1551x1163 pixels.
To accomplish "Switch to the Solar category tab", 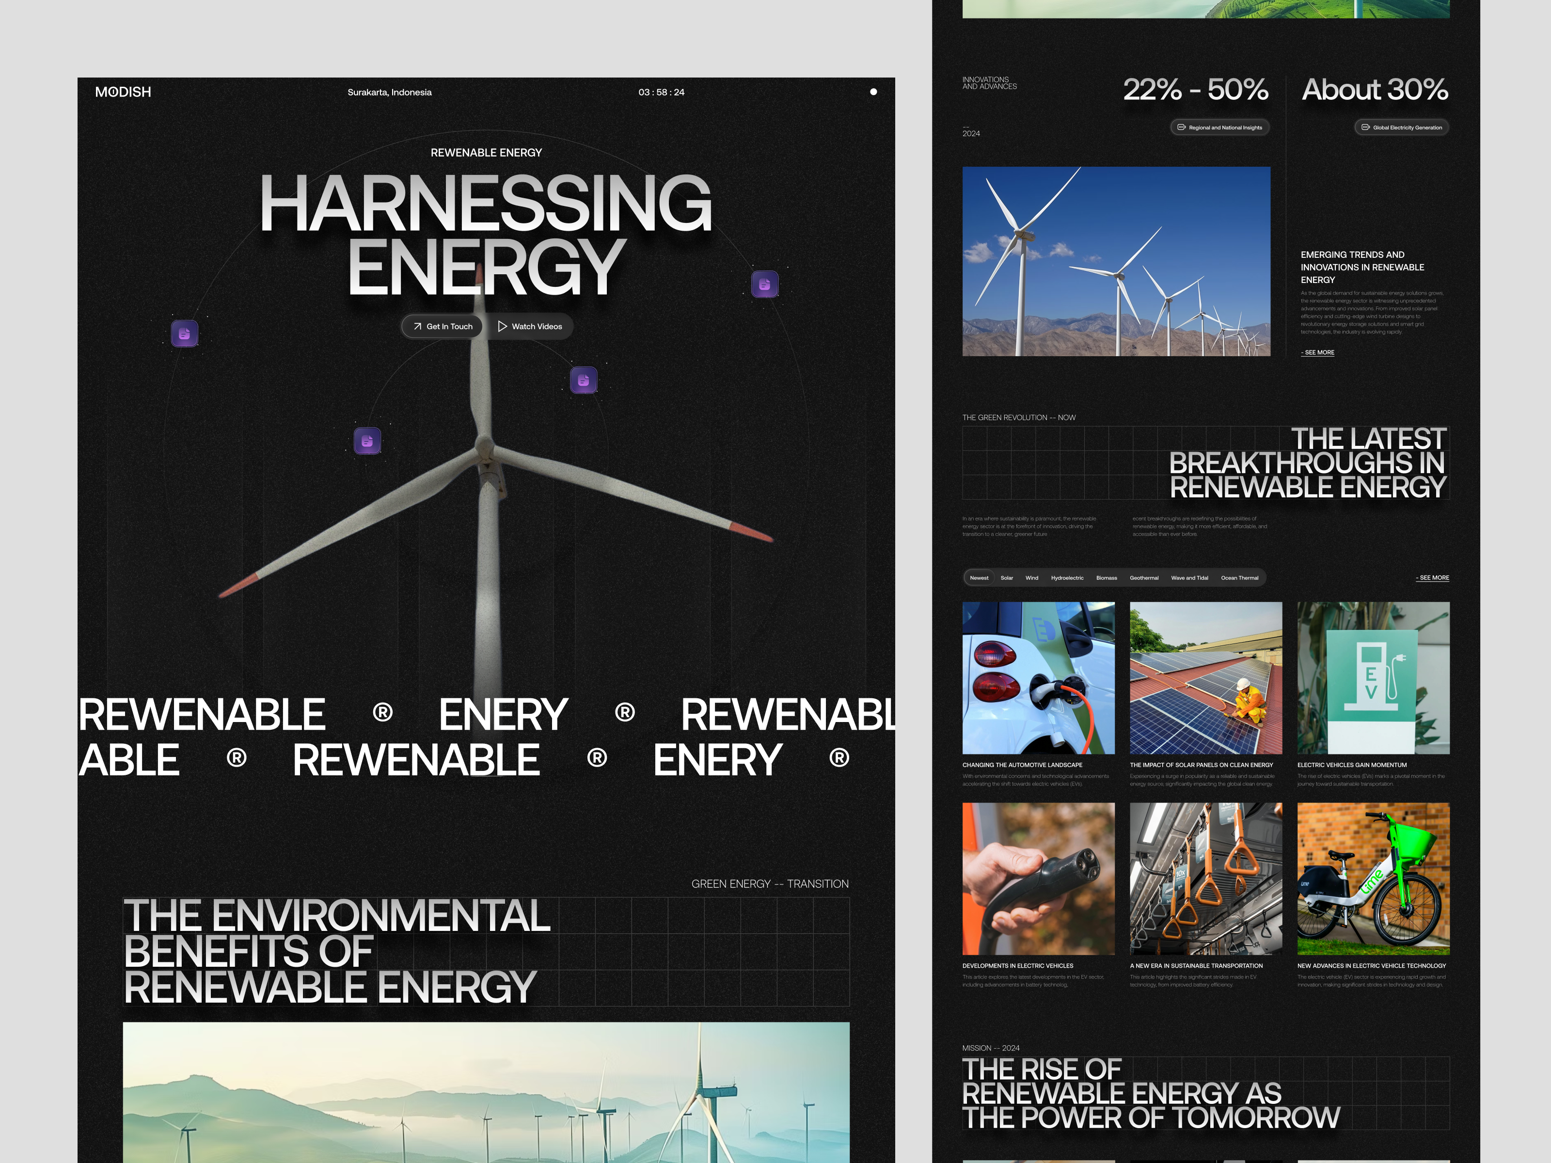I will [1007, 578].
